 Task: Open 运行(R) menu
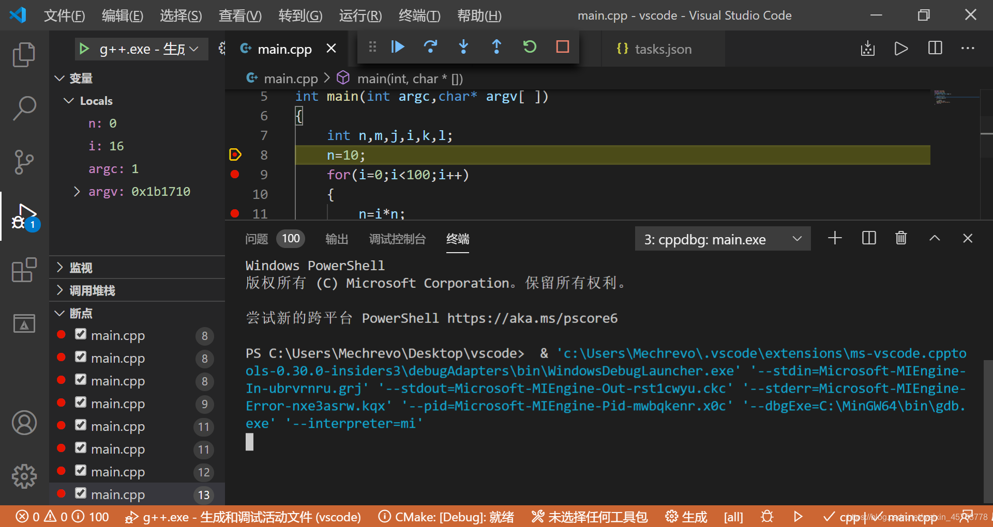360,16
